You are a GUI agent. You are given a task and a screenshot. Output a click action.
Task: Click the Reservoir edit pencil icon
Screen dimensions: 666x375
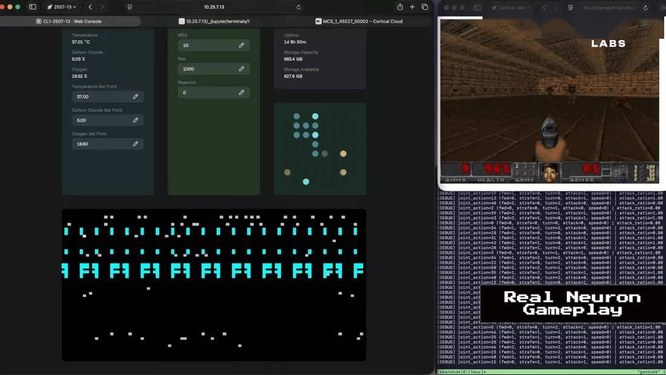coord(242,93)
